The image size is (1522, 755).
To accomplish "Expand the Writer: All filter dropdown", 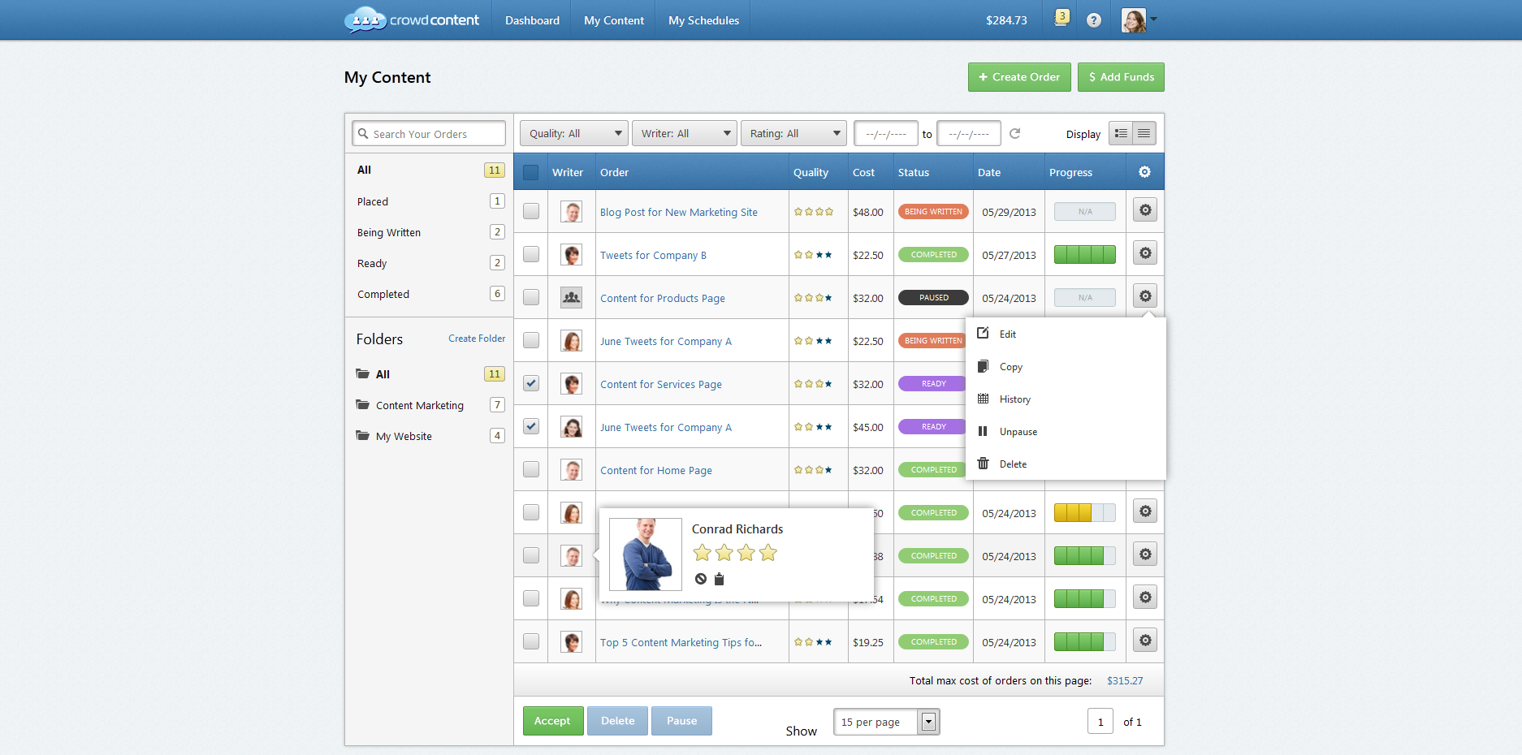I will pyautogui.click(x=684, y=133).
